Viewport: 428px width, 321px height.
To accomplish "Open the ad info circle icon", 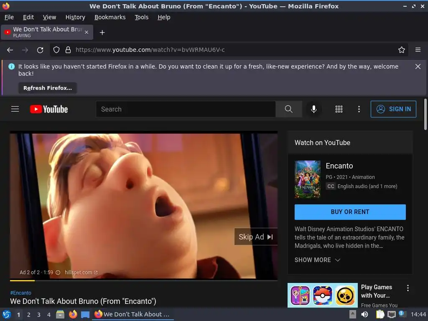I will click(x=58, y=273).
